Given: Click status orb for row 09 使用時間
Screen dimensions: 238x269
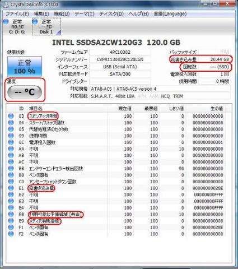Looking at the screenshot, I should [x=11, y=136].
